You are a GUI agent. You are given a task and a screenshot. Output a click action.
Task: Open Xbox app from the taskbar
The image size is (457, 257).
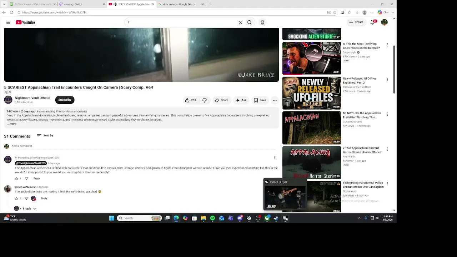pos(267,218)
